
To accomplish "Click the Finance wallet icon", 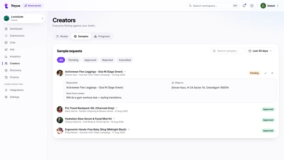I will [6, 77].
